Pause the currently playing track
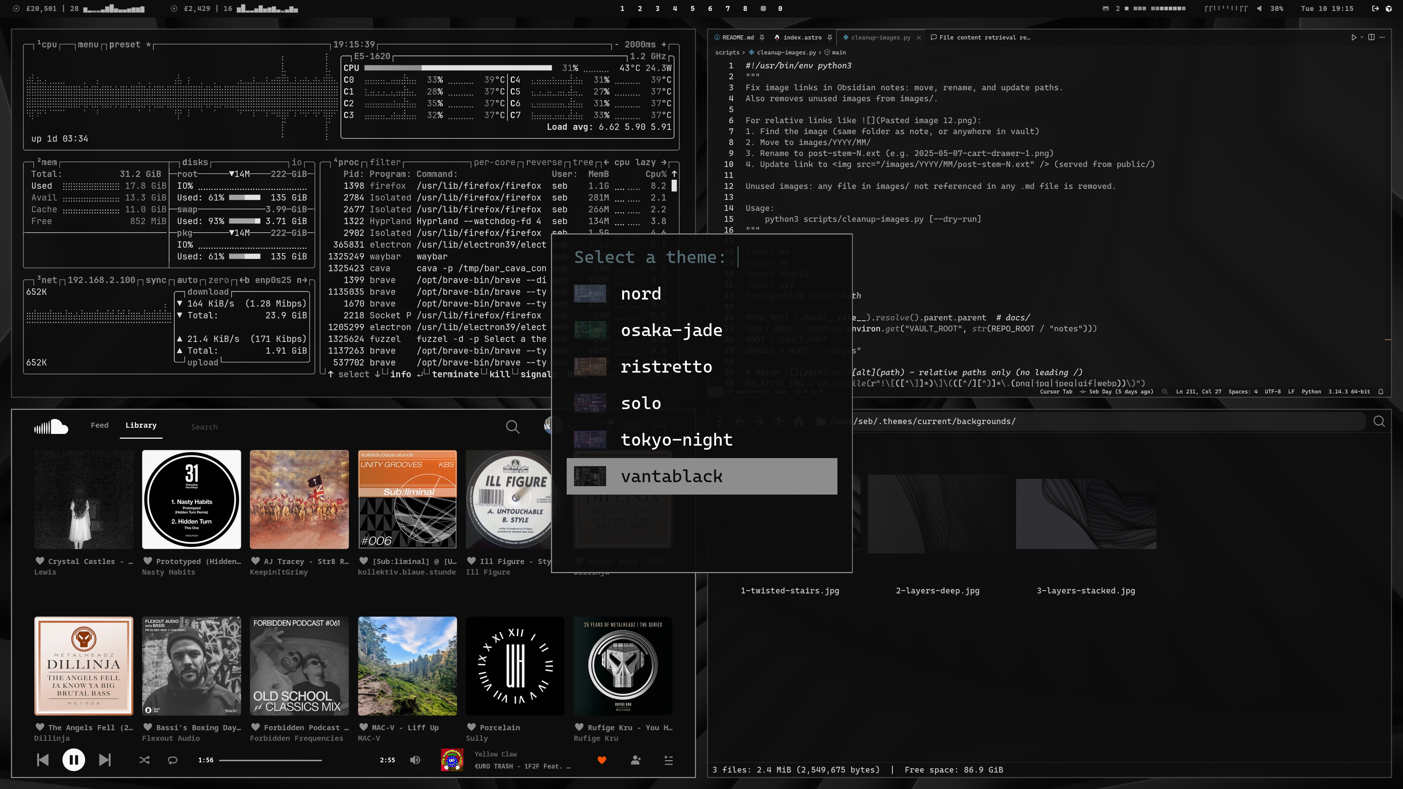 point(73,760)
